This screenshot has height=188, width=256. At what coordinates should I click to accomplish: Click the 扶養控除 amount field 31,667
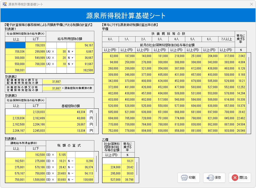tap(52, 88)
